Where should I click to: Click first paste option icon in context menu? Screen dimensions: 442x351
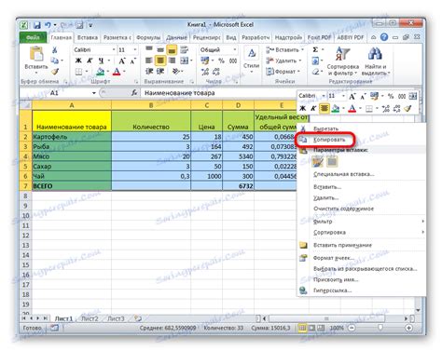(x=318, y=161)
